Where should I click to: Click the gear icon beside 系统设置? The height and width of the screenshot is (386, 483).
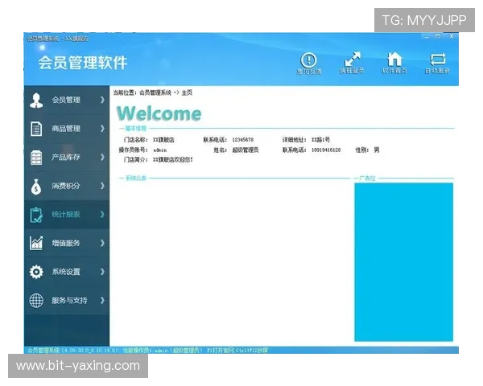(36, 272)
